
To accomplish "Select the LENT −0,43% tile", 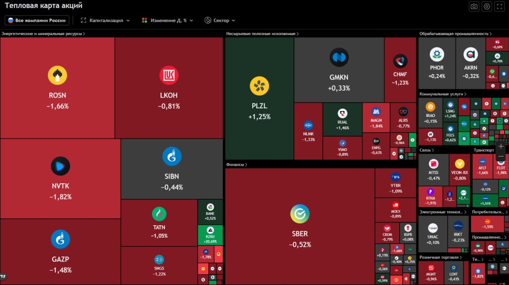I will [454, 272].
